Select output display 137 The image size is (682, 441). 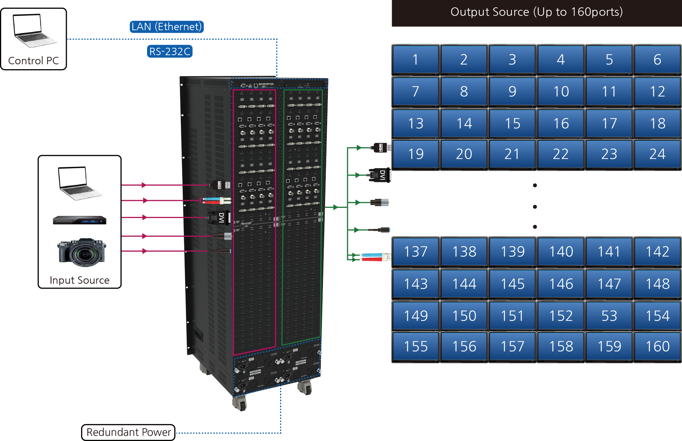coord(416,252)
